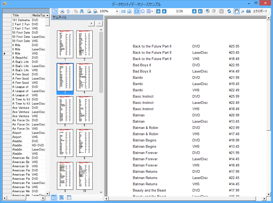Click the + button to enlarge thumbnails
This screenshot has width=273, height=203.
(x=91, y=23)
